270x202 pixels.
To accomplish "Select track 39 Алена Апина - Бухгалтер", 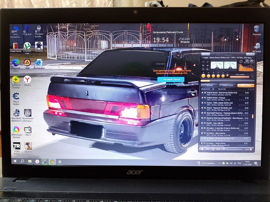I will click(225, 93).
